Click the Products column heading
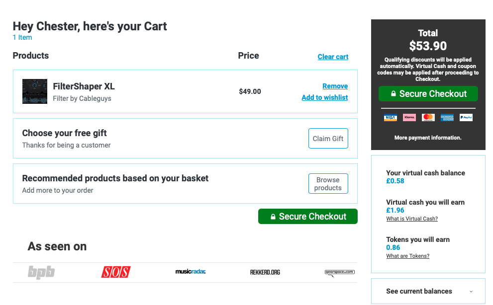Image resolution: width=493 pixels, height=305 pixels. [x=31, y=56]
